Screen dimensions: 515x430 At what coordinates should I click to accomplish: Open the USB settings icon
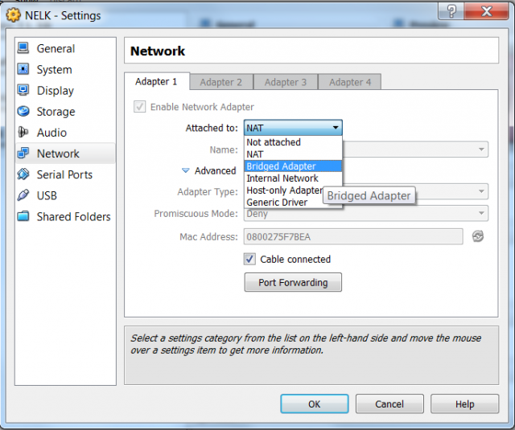[x=23, y=195]
